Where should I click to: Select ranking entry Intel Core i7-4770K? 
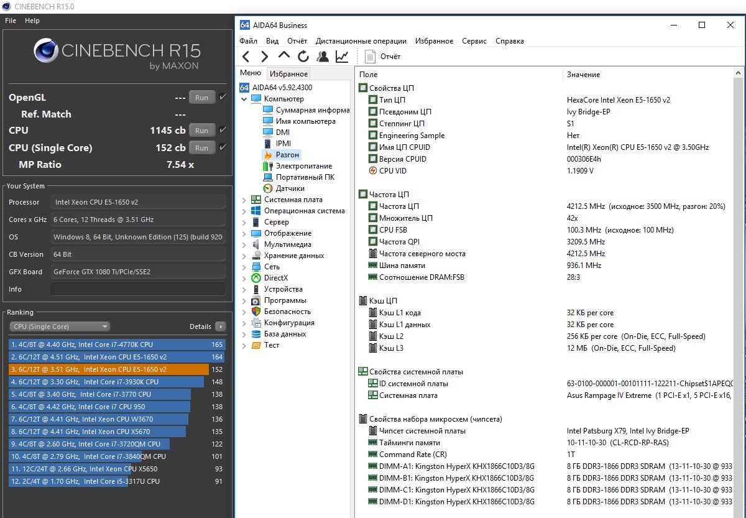(x=117, y=345)
